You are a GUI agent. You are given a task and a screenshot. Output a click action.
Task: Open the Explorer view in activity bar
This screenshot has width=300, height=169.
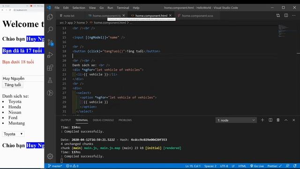click(50, 17)
